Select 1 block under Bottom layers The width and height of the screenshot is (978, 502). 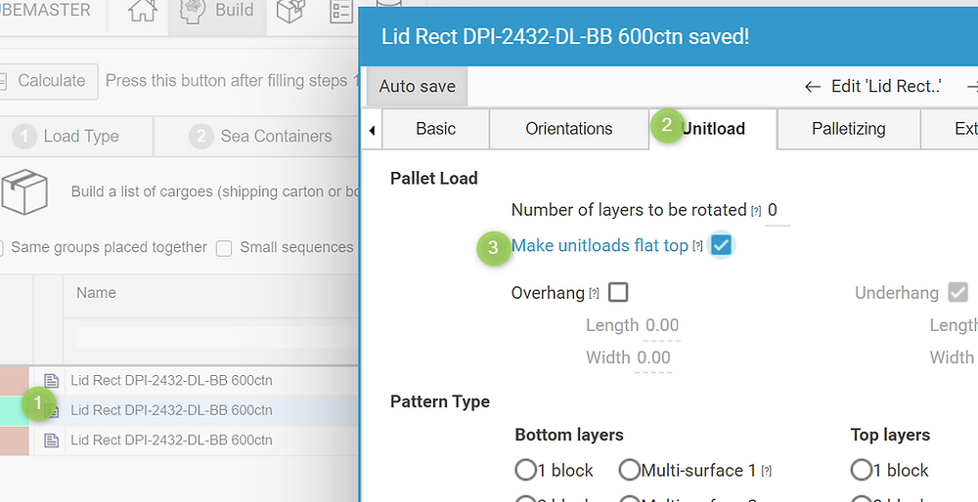pyautogui.click(x=526, y=470)
